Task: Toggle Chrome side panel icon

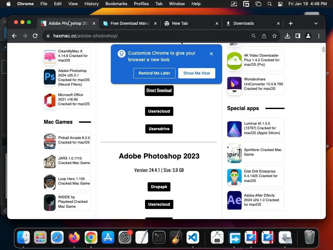Action: [298, 36]
